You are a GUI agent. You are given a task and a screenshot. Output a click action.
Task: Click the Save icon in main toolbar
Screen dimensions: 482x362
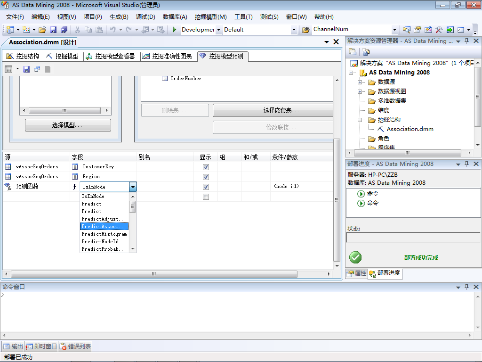coord(53,30)
